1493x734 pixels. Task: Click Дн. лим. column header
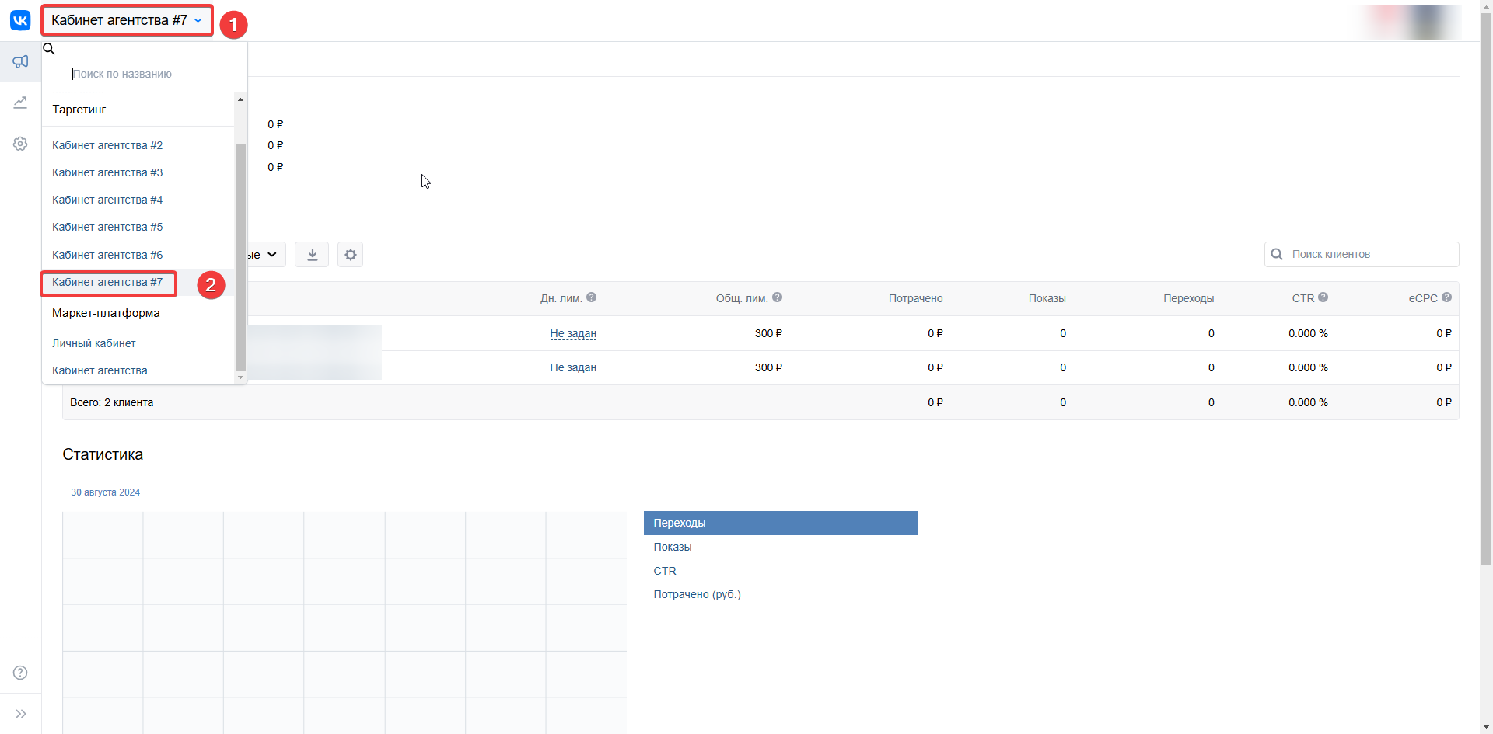click(x=561, y=298)
